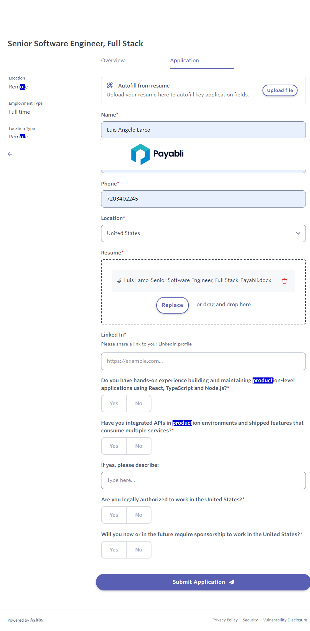310x631 pixels.
Task: Click the Replace resume button
Action: click(x=172, y=305)
